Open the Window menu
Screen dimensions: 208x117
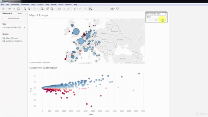[x=68, y=5]
